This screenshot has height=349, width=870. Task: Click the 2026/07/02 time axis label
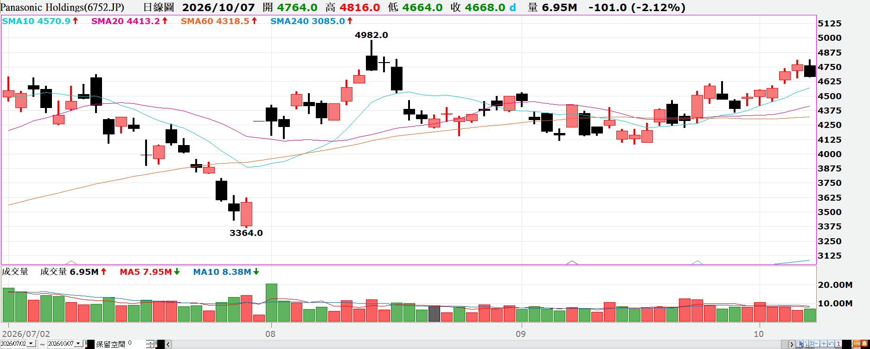click(x=26, y=334)
